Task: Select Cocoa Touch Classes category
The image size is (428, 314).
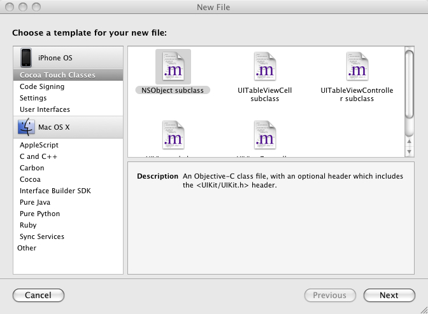Action: pyautogui.click(x=68, y=75)
